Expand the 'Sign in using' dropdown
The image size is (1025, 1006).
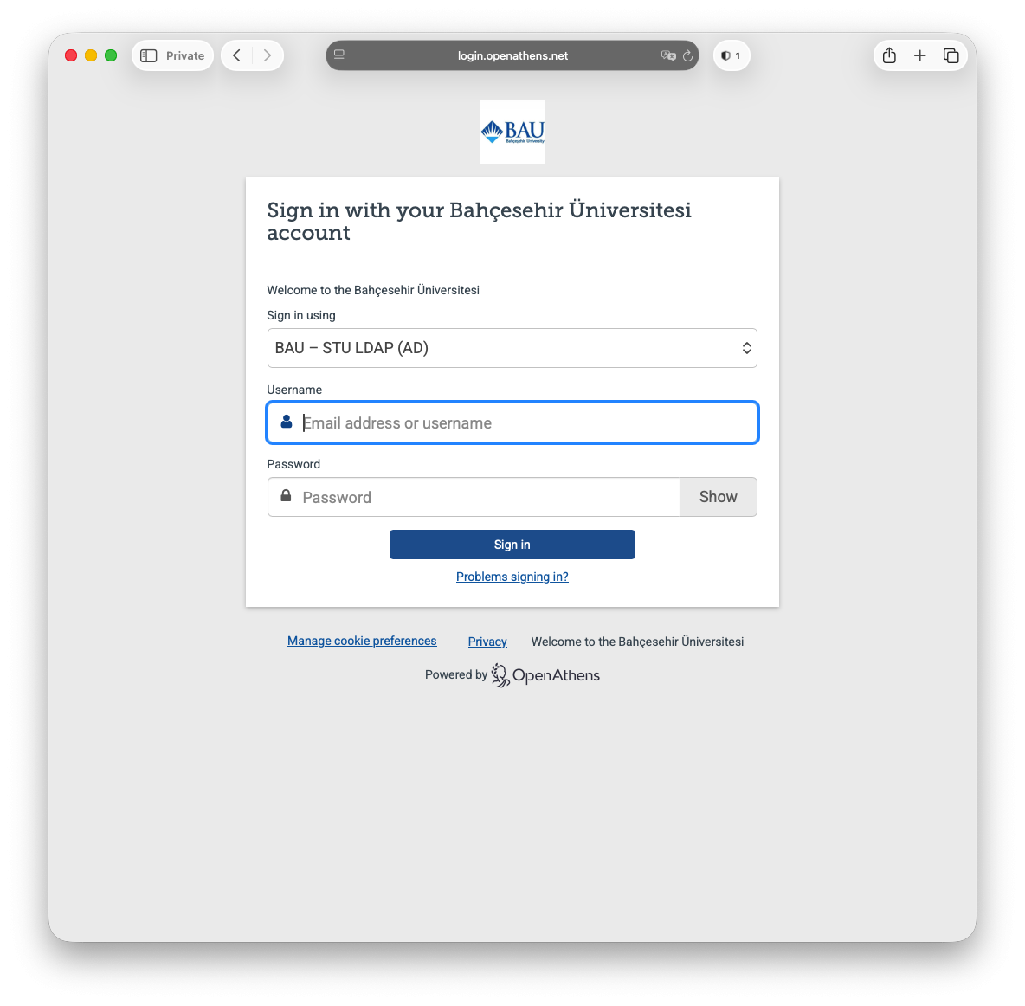pyautogui.click(x=512, y=348)
